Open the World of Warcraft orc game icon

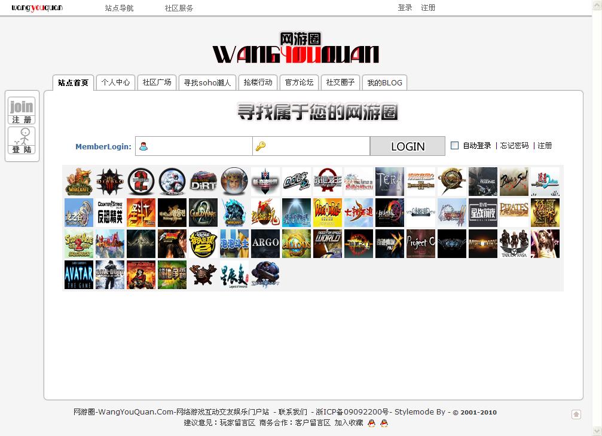click(79, 182)
